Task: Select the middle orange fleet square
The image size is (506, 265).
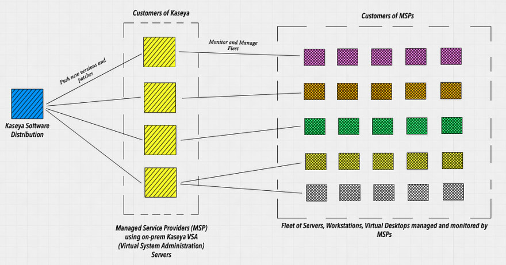Action: click(x=381, y=91)
